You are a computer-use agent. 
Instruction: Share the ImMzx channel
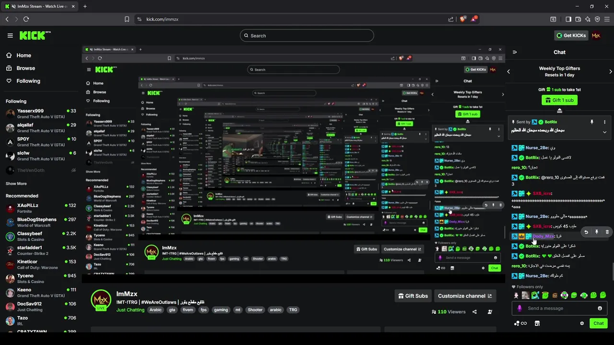pyautogui.click(x=474, y=312)
